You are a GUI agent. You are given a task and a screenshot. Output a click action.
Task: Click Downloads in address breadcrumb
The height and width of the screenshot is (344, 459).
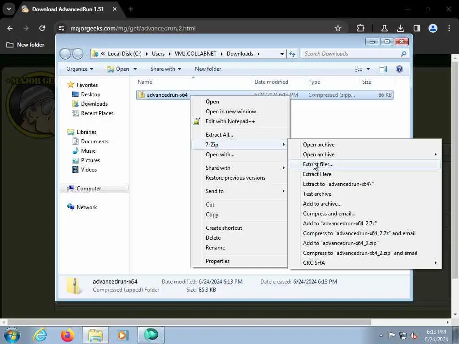[240, 54]
